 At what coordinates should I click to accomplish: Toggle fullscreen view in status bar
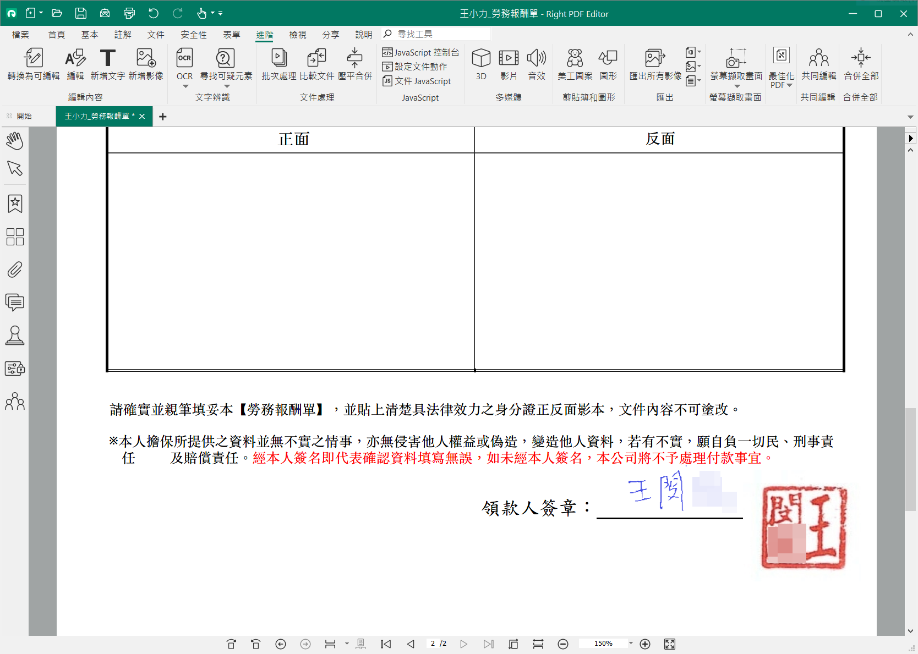click(x=670, y=644)
